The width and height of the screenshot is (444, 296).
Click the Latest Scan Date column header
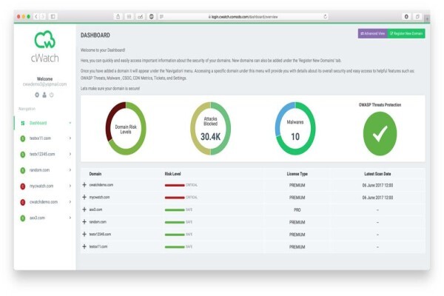377,174
